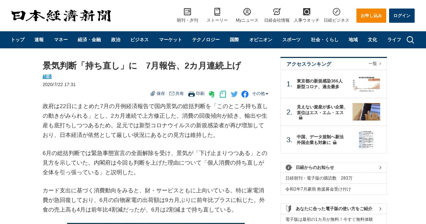Image resolution: width=426 pixels, height=224 pixels.
Task: Open the マネー navigation section
Action: tap(61, 40)
